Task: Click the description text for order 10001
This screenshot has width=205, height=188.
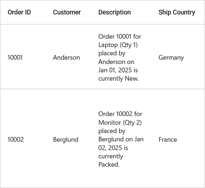Action: pos(120,57)
